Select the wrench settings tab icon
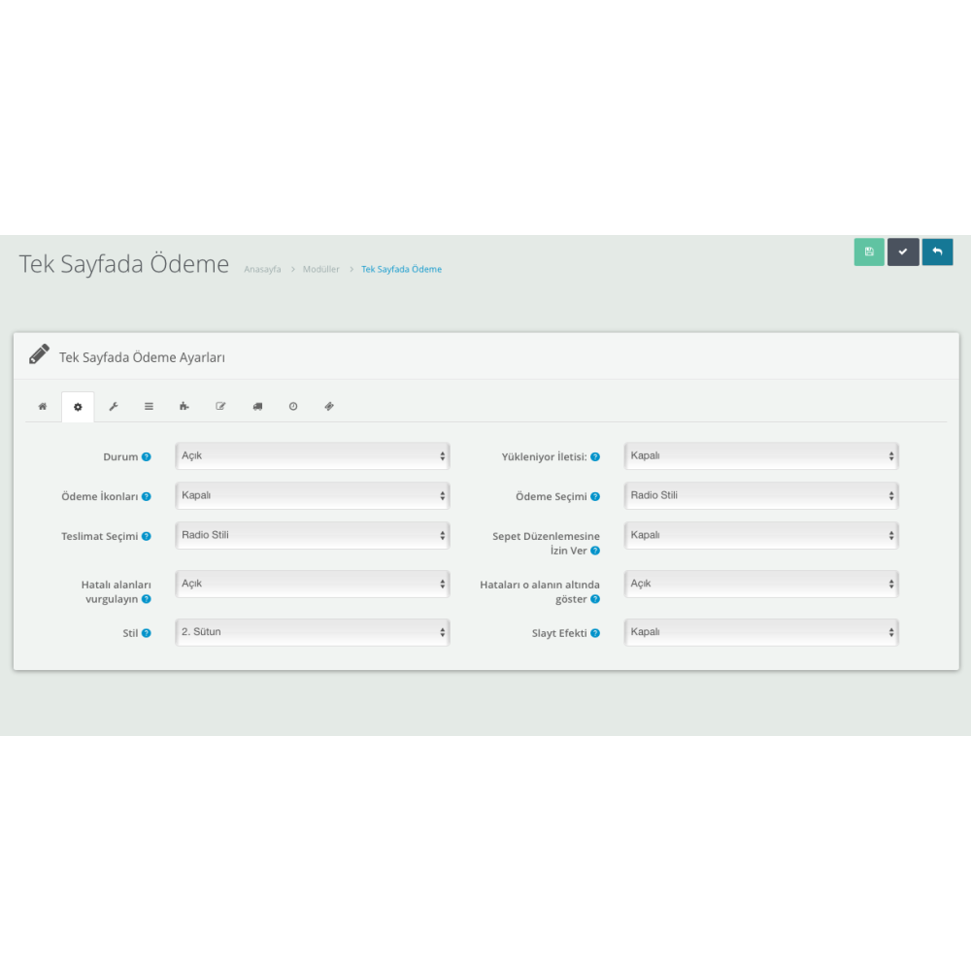971x971 pixels. [114, 406]
